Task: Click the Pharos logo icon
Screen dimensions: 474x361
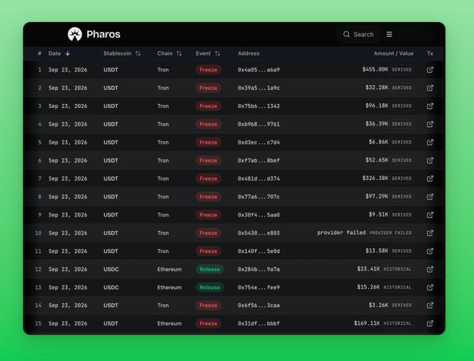Action: [x=75, y=34]
